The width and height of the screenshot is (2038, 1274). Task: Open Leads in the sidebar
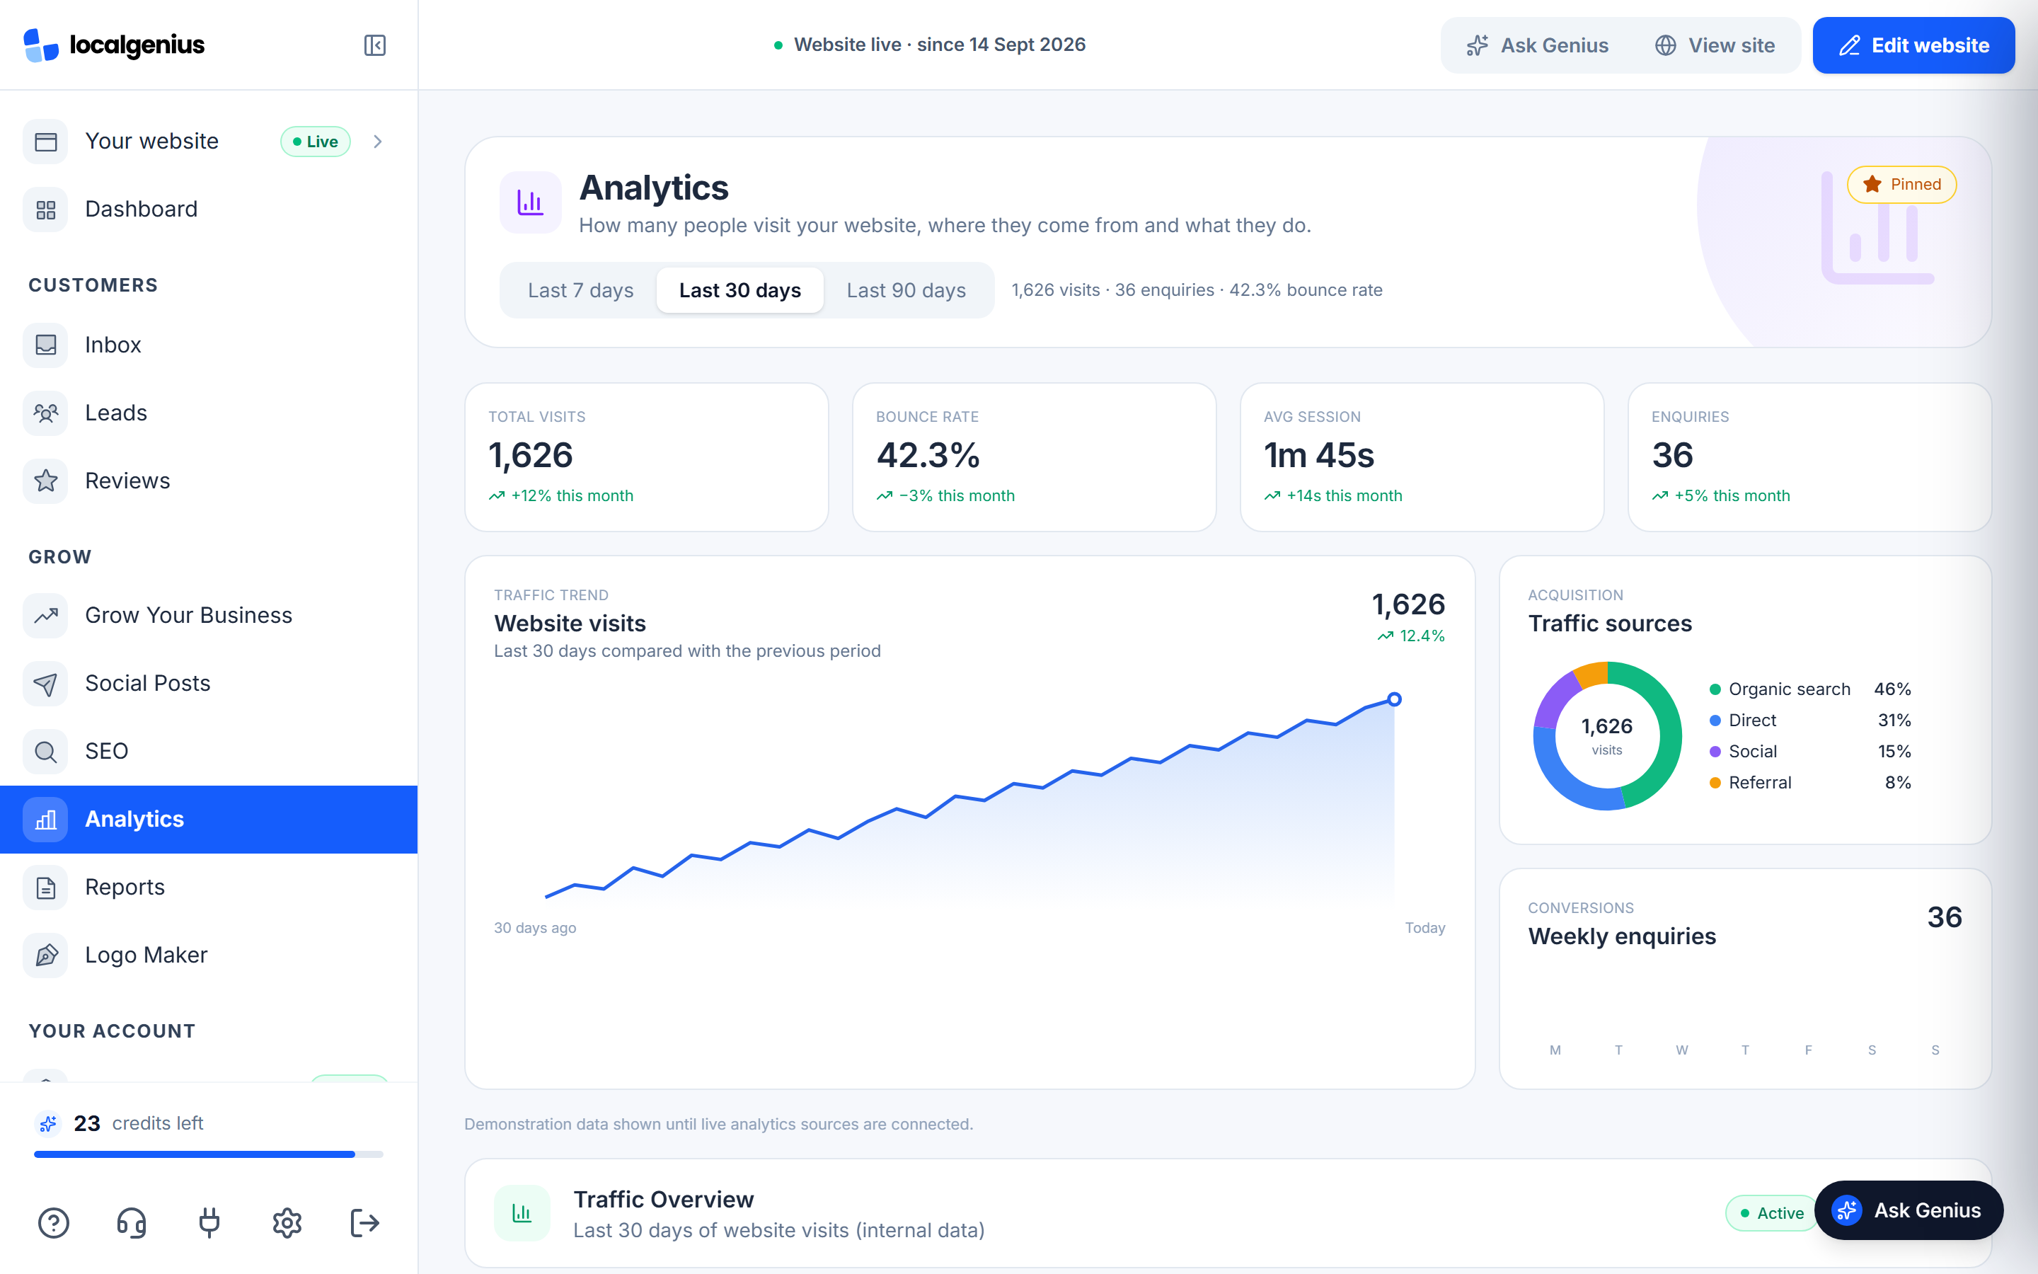tap(209, 413)
